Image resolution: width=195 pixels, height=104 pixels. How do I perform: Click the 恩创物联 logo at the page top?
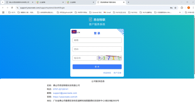tap(97, 20)
